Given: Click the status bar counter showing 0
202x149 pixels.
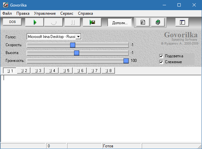Looking at the screenshot, I should pyautogui.click(x=49, y=146).
